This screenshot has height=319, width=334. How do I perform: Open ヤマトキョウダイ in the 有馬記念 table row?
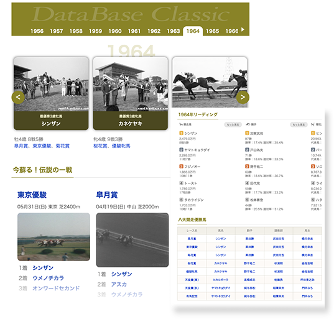point(221,296)
